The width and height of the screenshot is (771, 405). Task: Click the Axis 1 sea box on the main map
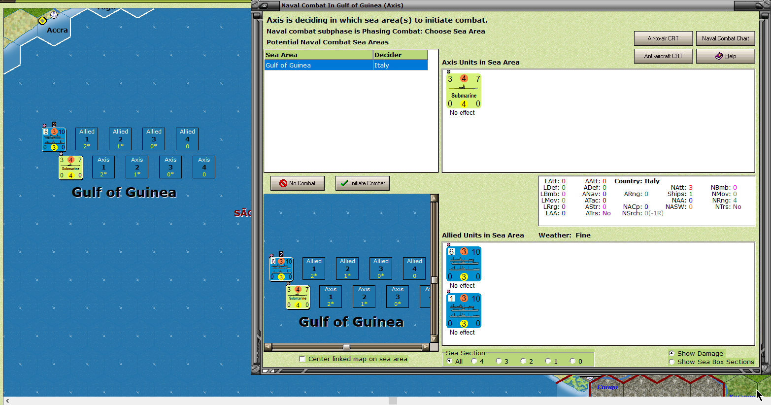[103, 167]
